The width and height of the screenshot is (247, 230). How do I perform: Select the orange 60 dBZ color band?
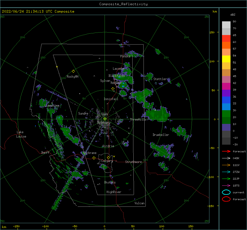coord(226,45)
